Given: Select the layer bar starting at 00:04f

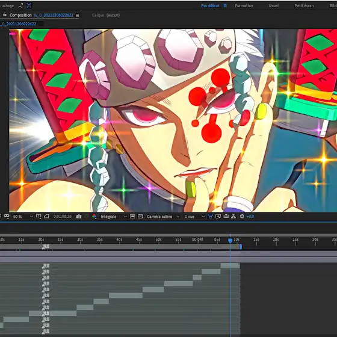Looking at the screenshot, I should (197, 277).
